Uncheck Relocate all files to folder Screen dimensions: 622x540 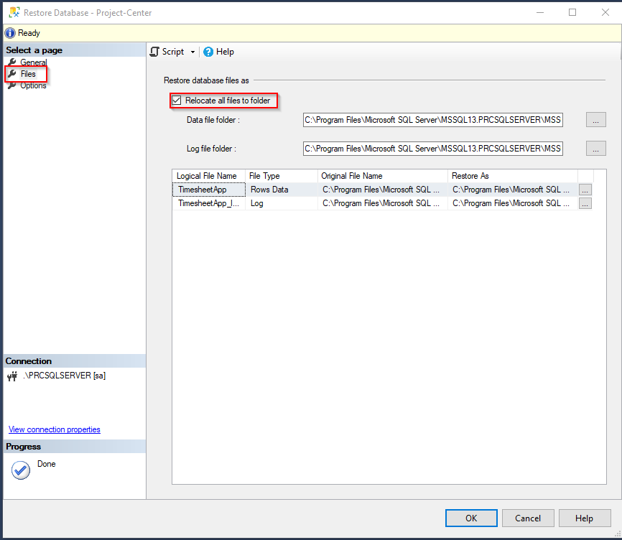[x=177, y=101]
